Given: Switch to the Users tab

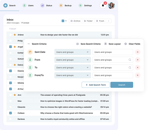Looking at the screenshot, I should [x=31, y=5].
